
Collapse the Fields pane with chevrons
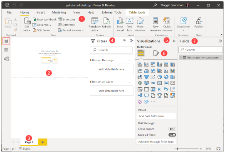pyautogui.click(x=220, y=41)
